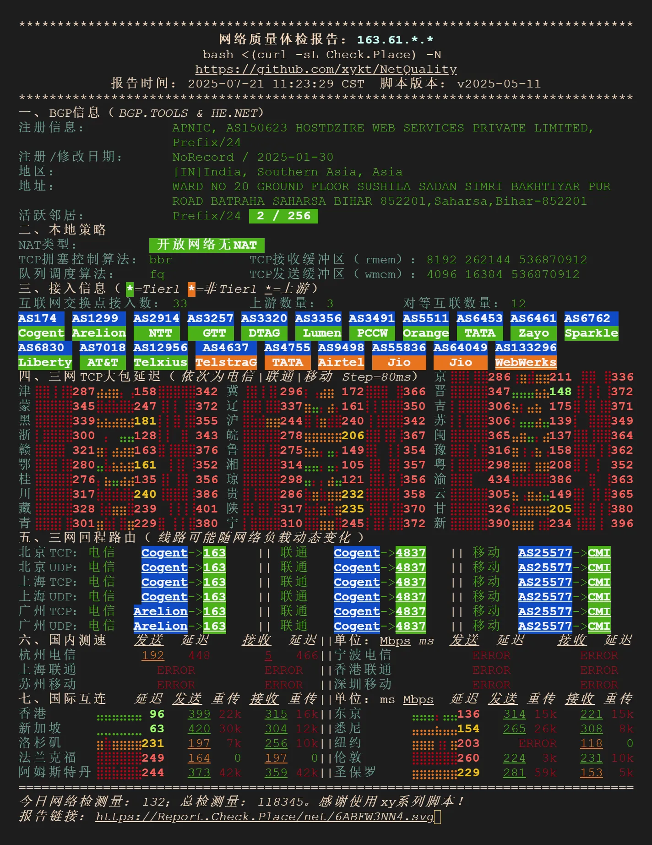Open the GitHub NetQuality repository link
Image resolution: width=652 pixels, height=845 pixels.
[x=326, y=69]
